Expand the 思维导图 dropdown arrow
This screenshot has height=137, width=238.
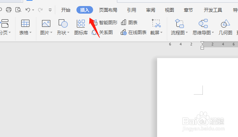click(213, 32)
